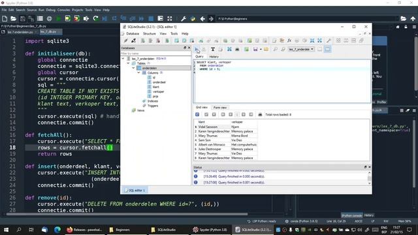
Task: Click Spyder's Run current cell icon
Action: 67,19
